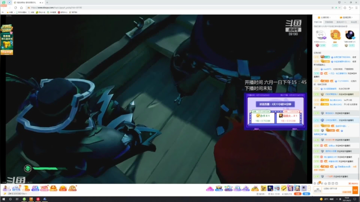Click the first chat toolbar icon above input
Image resolution: width=360 pixels, height=202 pixels.
[x=315, y=183]
